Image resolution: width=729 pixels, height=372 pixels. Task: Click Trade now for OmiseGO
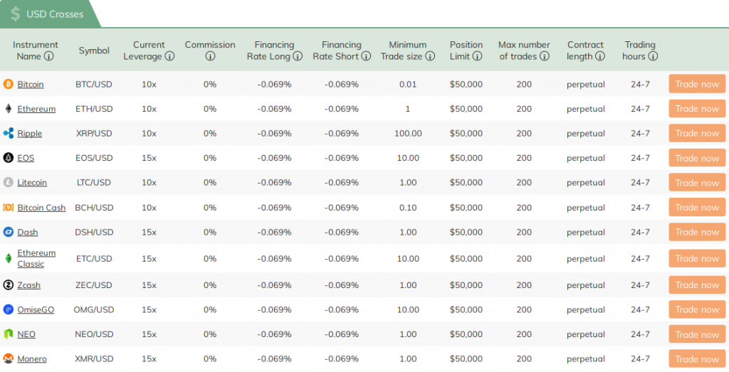coord(697,310)
